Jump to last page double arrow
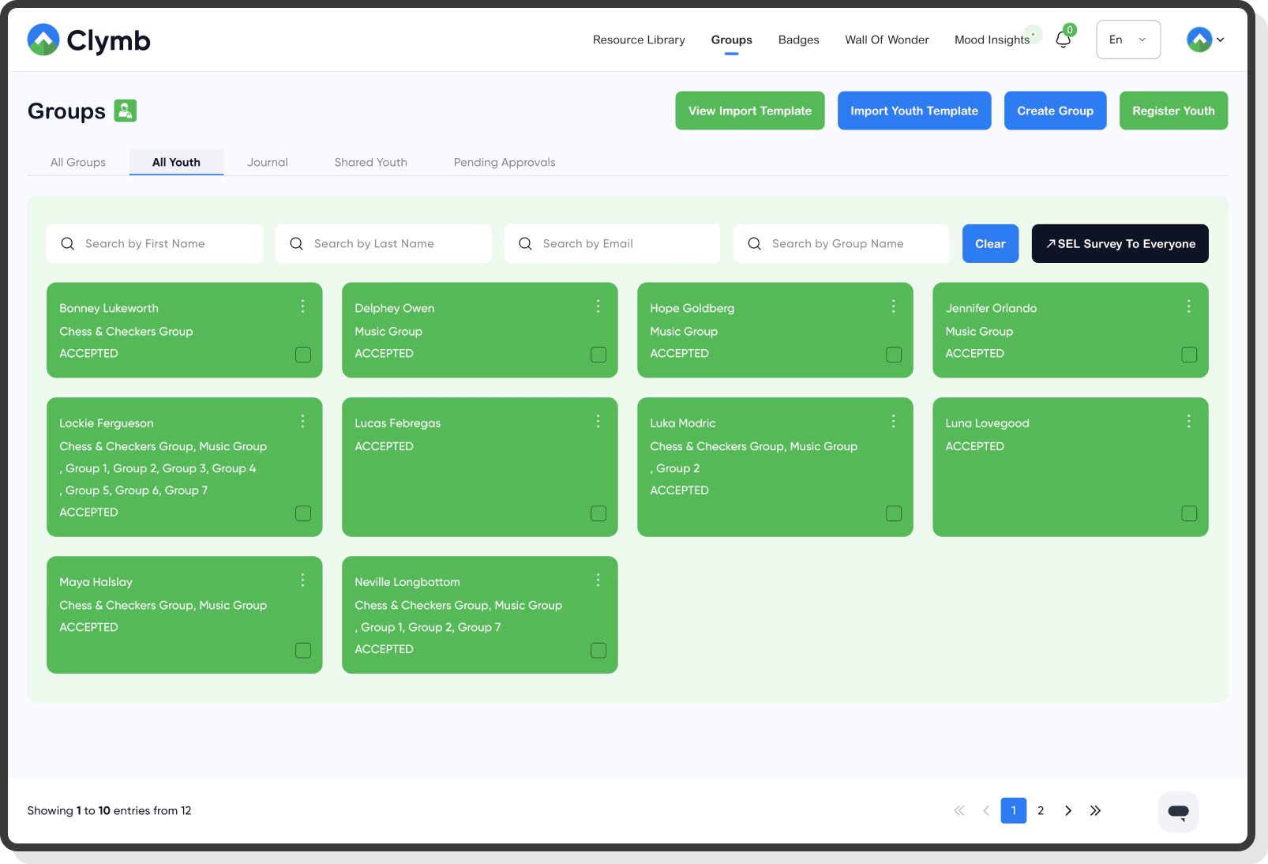The height and width of the screenshot is (864, 1268). coord(1095,810)
